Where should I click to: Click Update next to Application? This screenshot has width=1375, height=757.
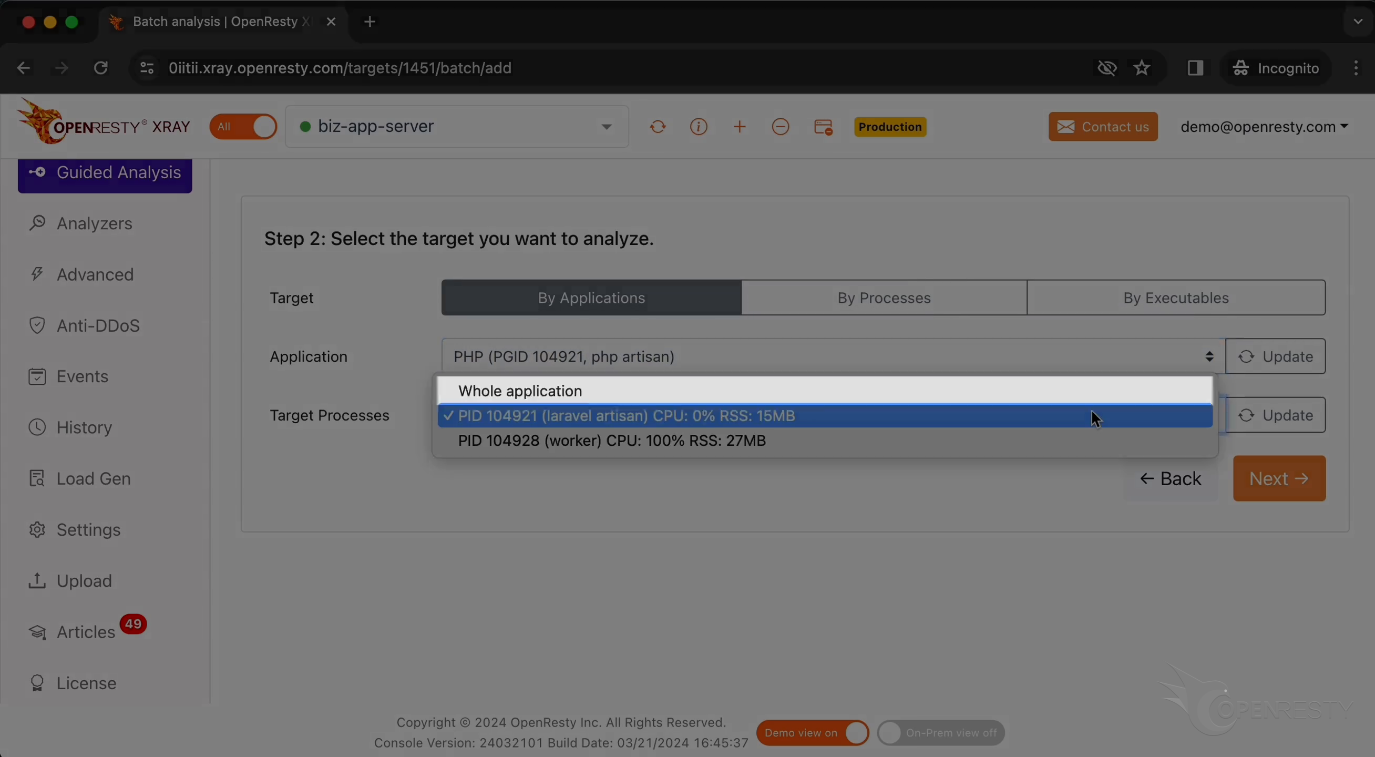1275,356
